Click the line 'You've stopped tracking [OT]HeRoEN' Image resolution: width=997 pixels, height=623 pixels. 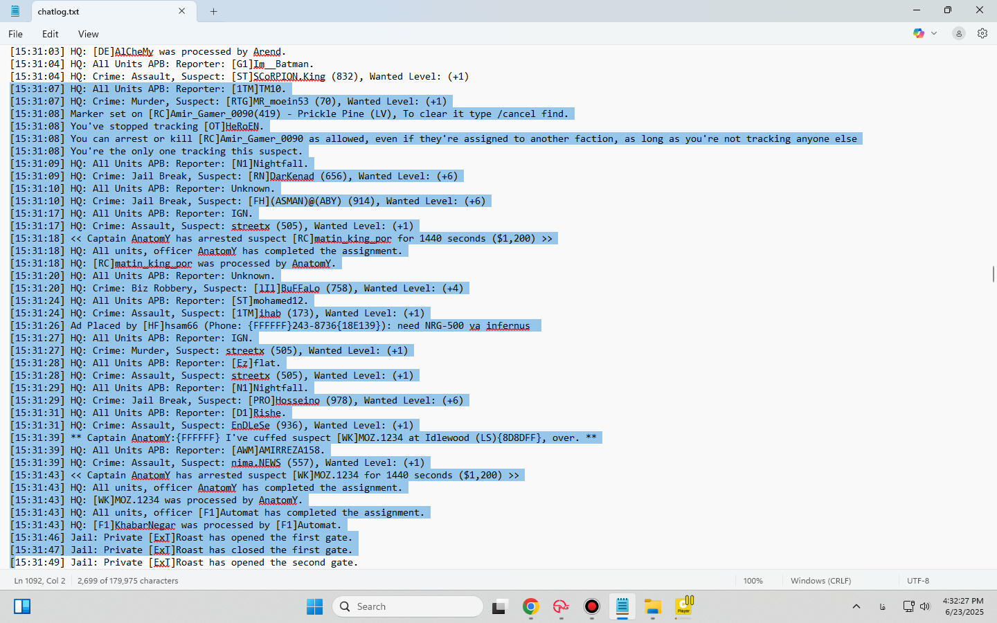click(137, 127)
